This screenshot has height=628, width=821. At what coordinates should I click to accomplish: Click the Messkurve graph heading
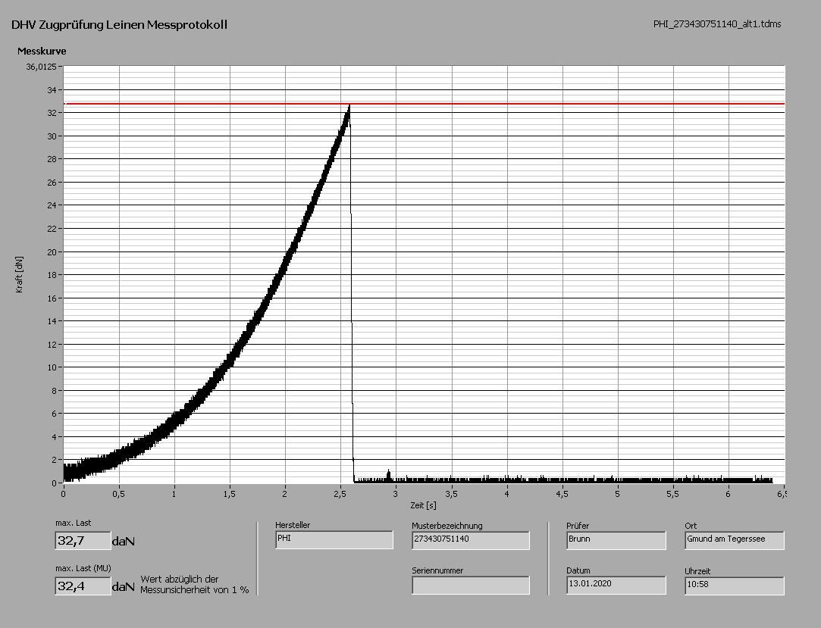coord(42,52)
